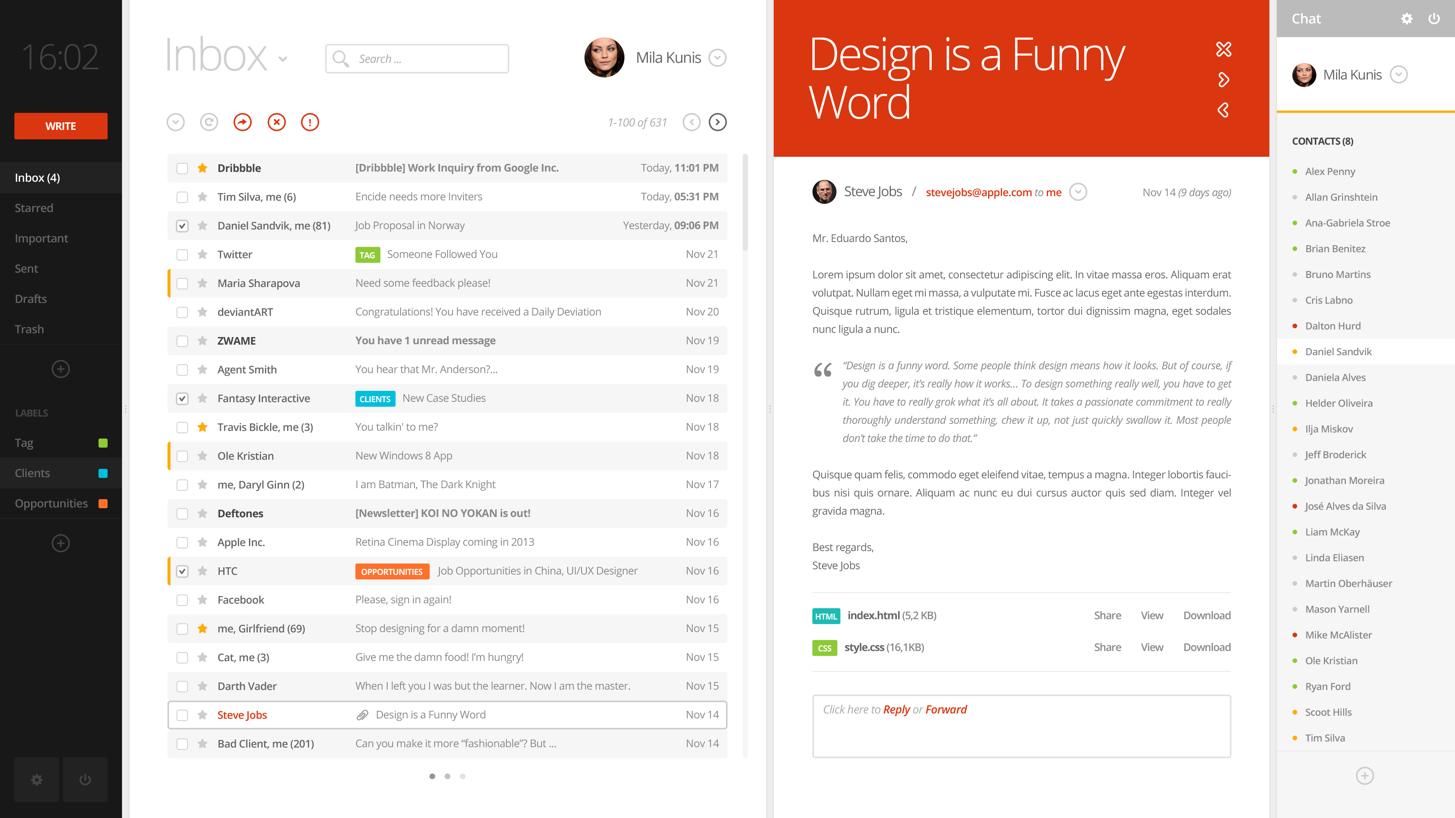Expand Steve Jobs email details chevron
Screen dimensions: 1455x818
tap(1078, 192)
